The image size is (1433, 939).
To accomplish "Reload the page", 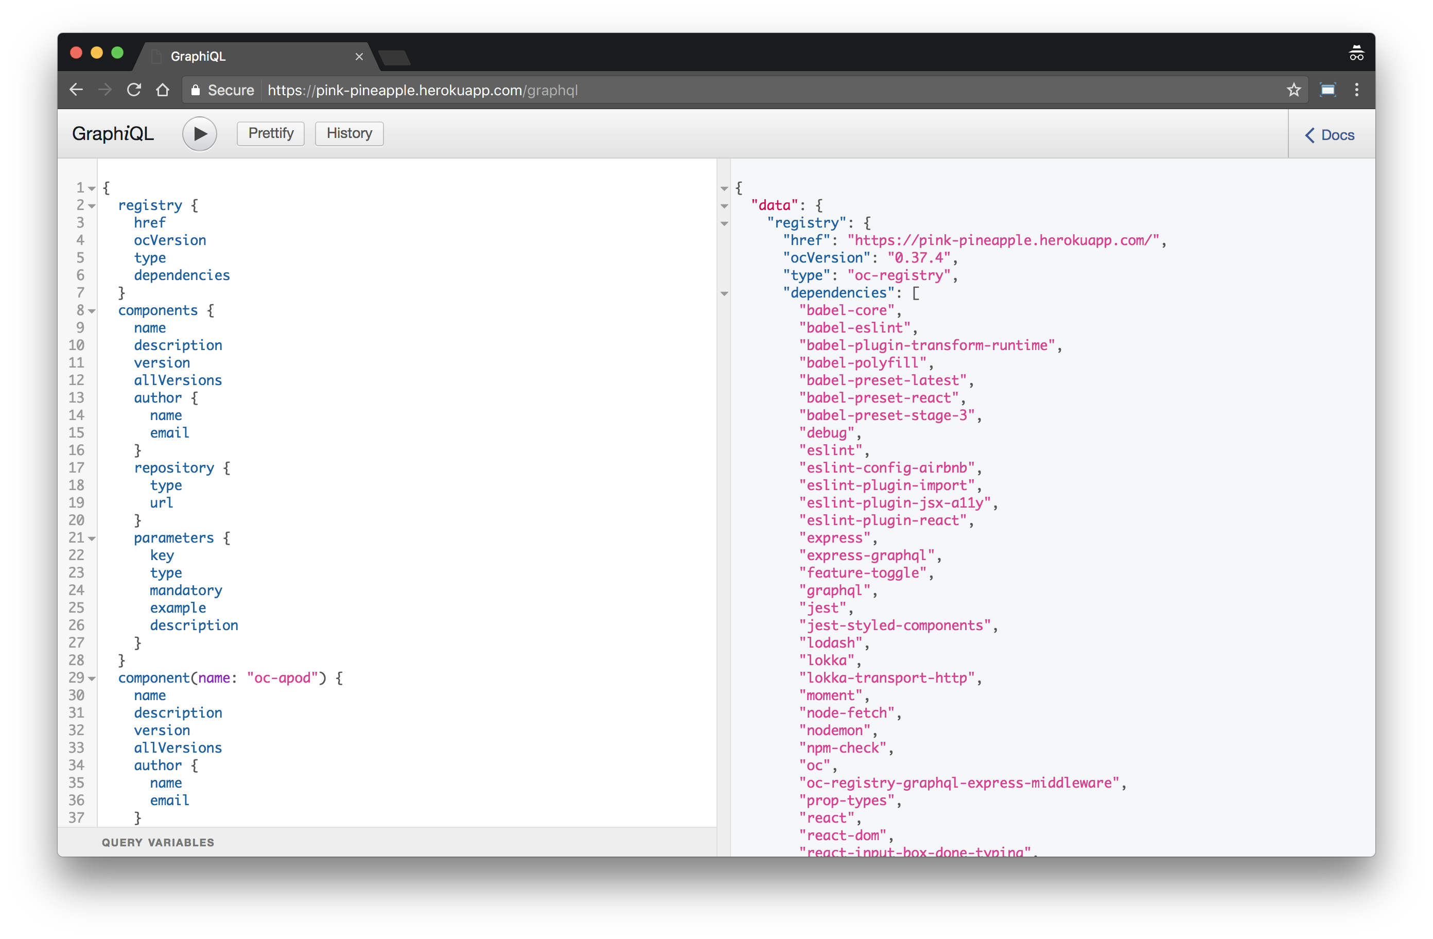I will click(134, 90).
